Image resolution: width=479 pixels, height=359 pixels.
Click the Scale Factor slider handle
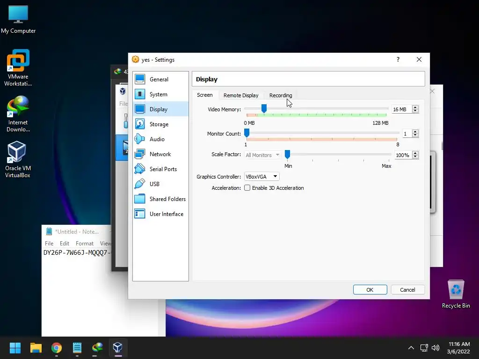click(288, 154)
